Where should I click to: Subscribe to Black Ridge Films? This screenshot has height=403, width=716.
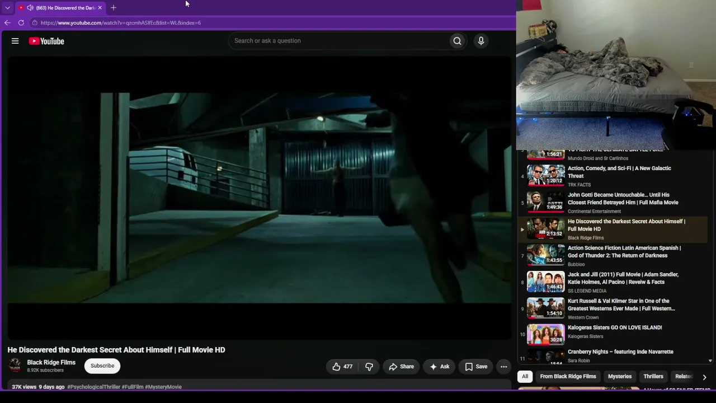click(102, 366)
